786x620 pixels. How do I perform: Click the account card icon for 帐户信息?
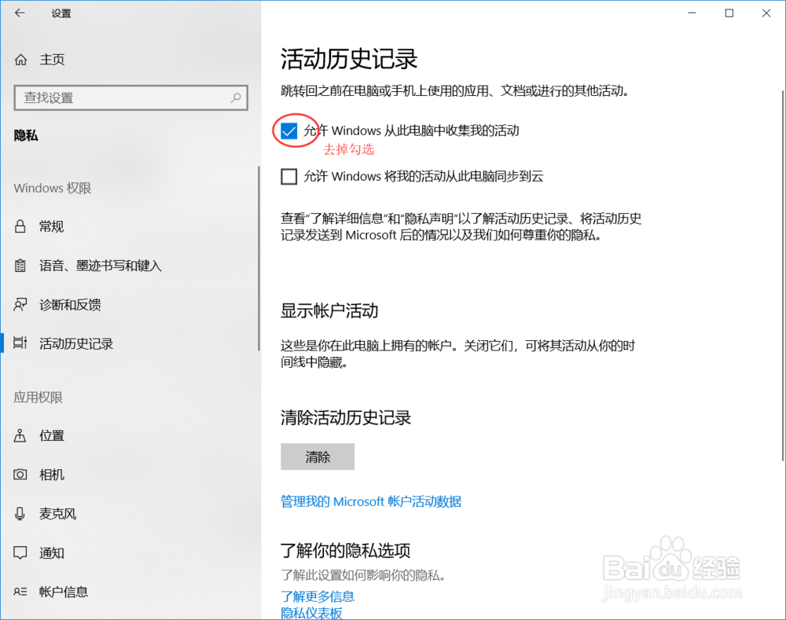click(20, 592)
